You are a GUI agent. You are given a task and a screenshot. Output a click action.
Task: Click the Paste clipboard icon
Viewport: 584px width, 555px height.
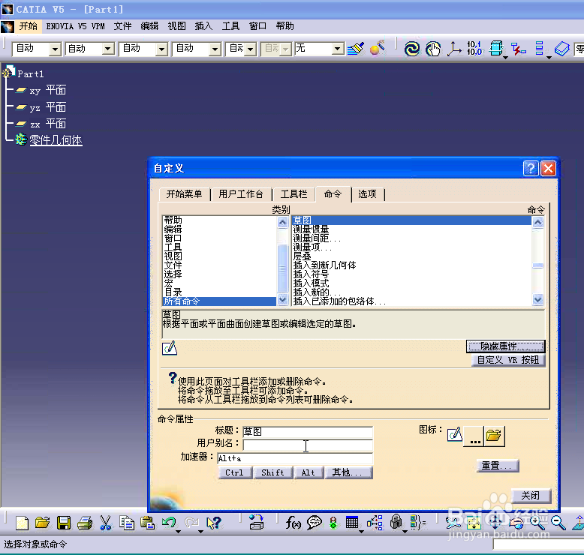(x=147, y=523)
